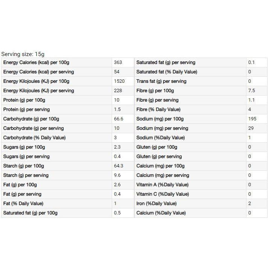Select the 'Energy Kilojoules (KJ) per 100g' label
Viewport: 269px width, 269px height.
(x=36, y=81)
